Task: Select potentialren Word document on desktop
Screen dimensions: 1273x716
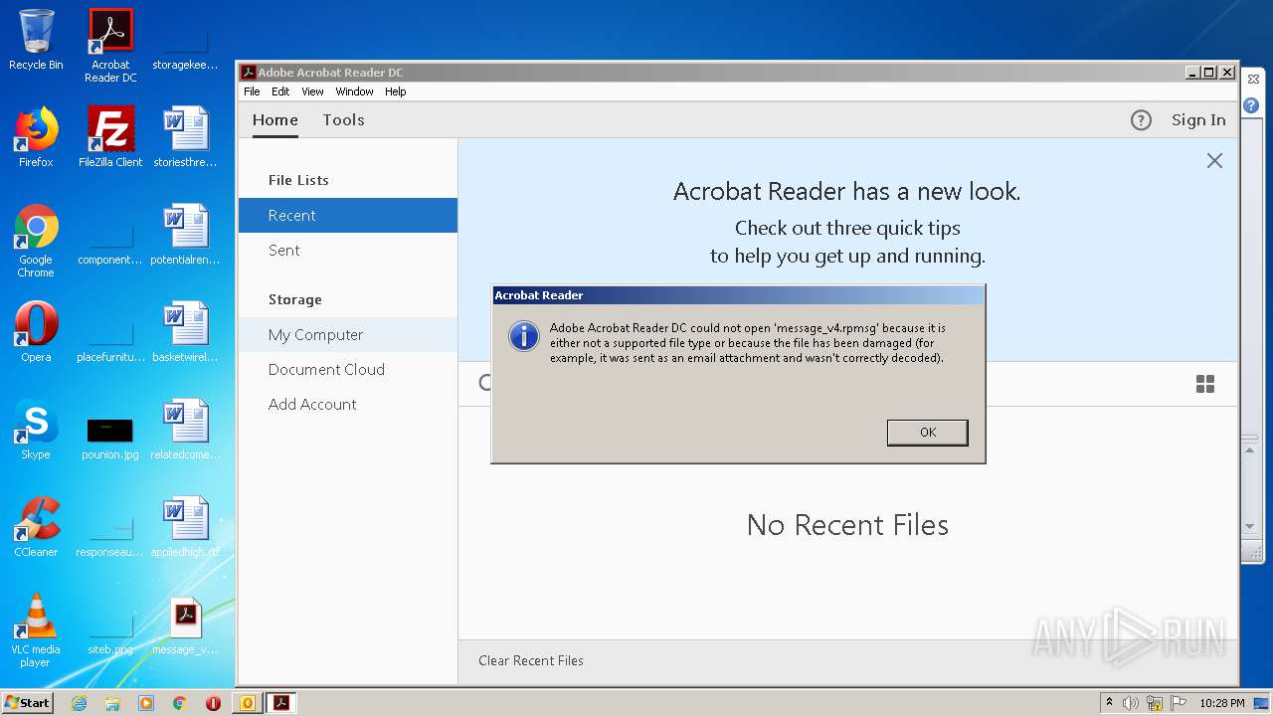Action: coord(185,235)
